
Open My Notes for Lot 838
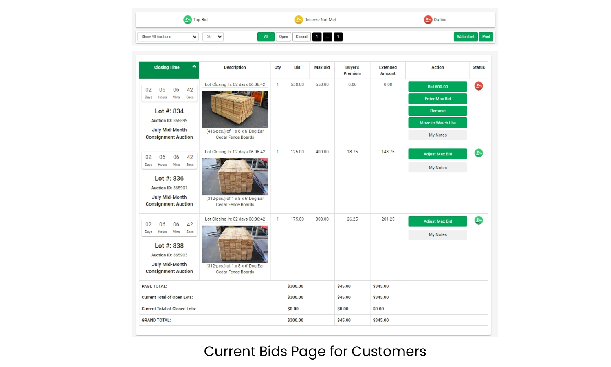(x=438, y=234)
